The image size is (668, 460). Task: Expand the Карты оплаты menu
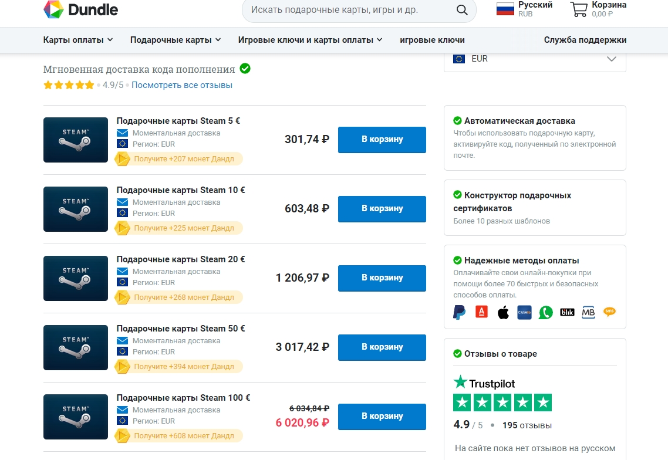click(x=78, y=40)
